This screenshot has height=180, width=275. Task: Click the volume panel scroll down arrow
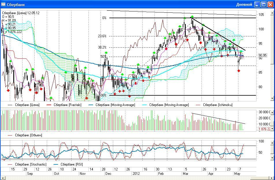click(x=272, y=129)
